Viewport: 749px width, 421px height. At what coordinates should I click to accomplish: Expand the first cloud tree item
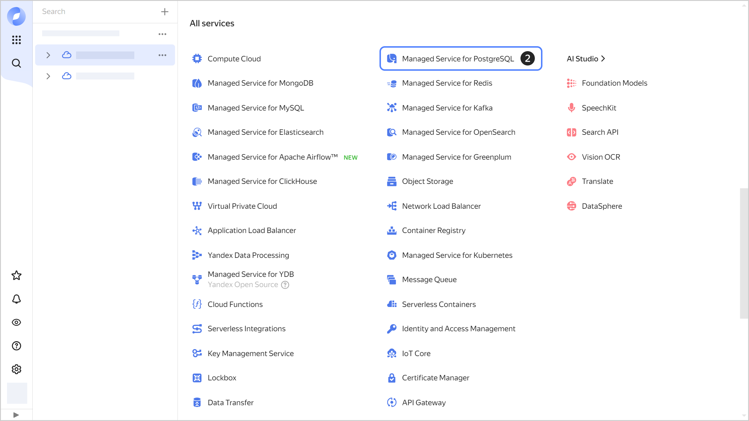48,55
